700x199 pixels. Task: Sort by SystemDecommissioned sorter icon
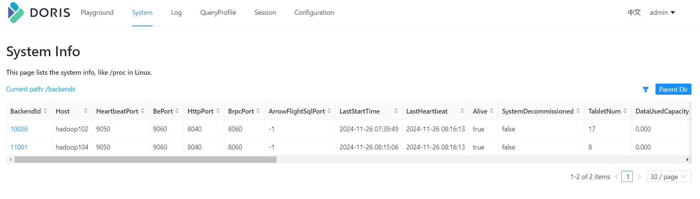pyautogui.click(x=578, y=111)
